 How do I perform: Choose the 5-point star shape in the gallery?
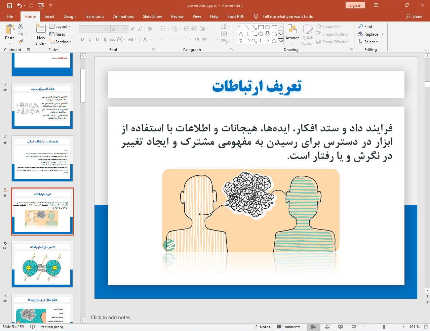coord(274,41)
